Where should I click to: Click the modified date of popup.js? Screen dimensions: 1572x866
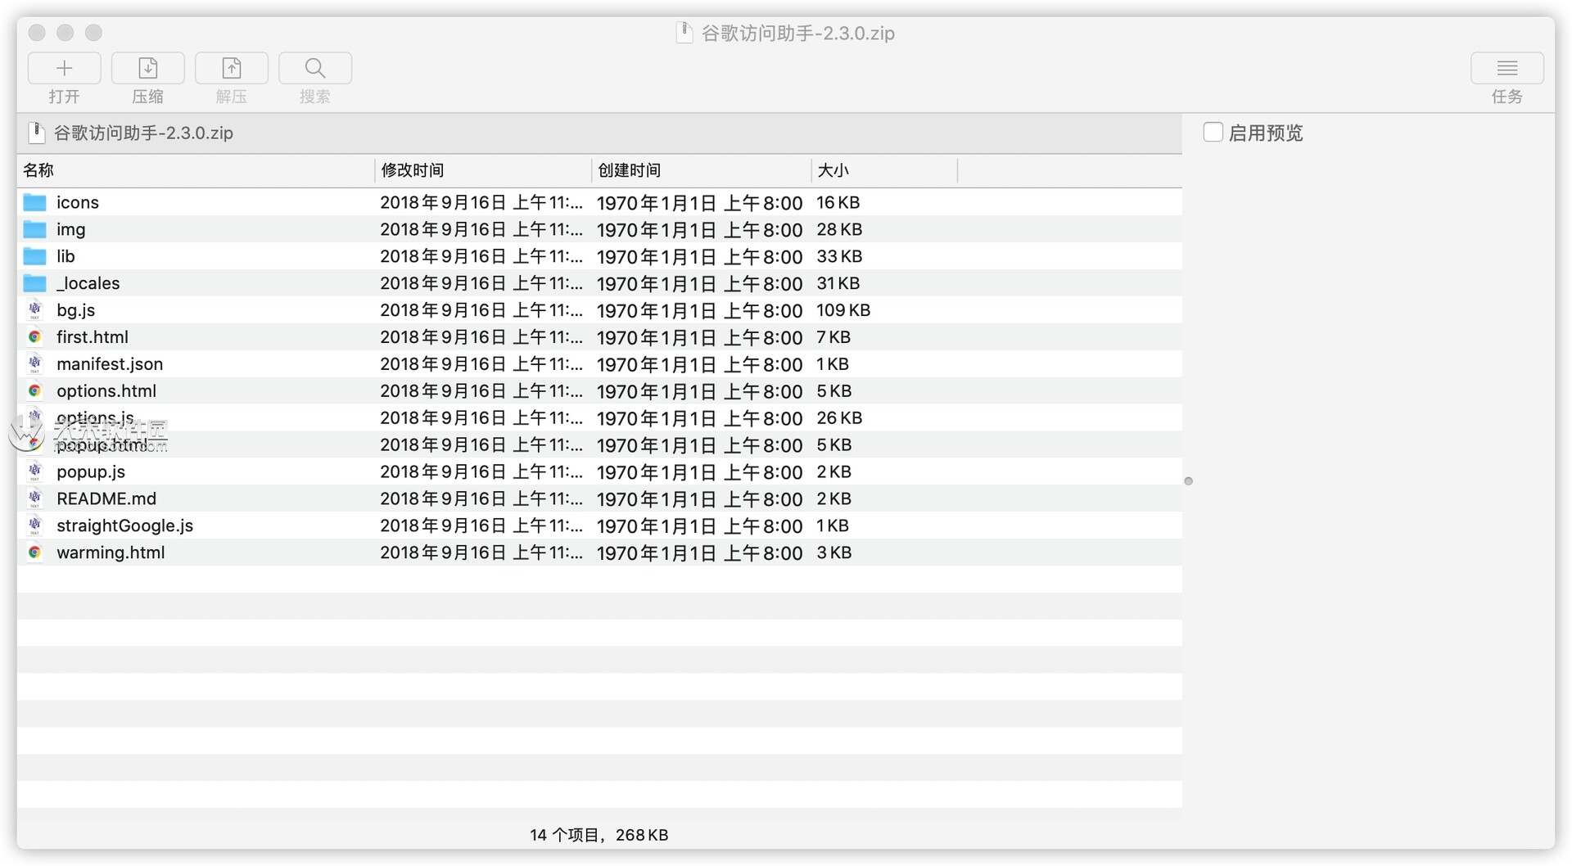pos(481,472)
